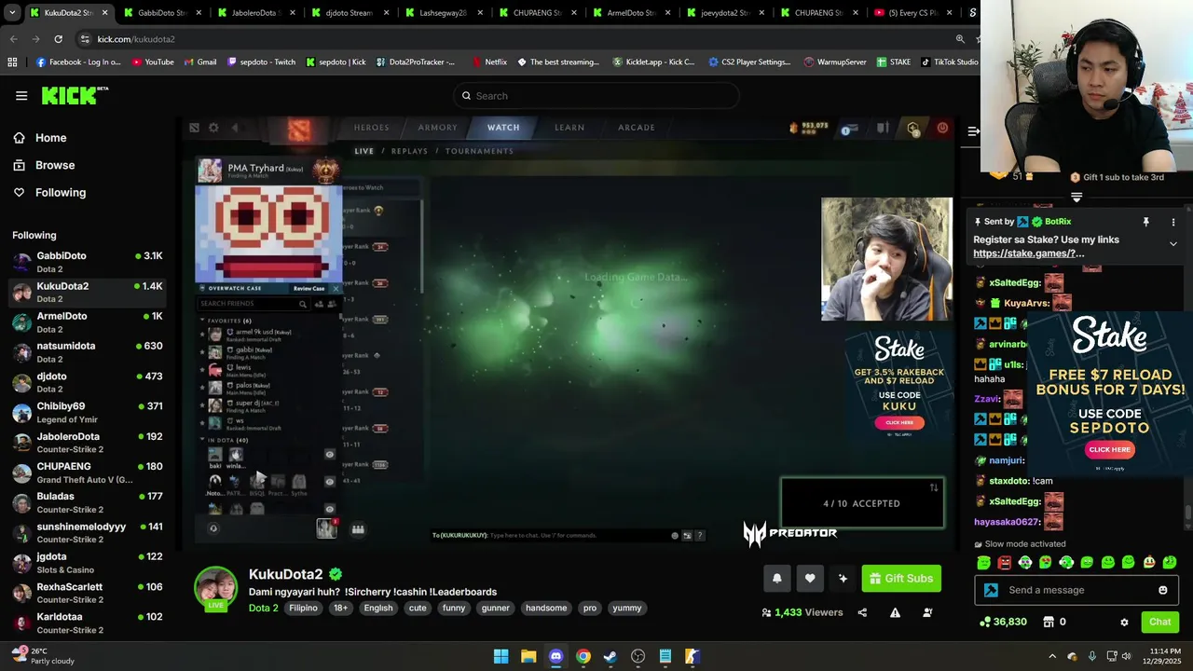The width and height of the screenshot is (1193, 671).
Task: Open Buladas channel in Following list
Action: click(x=87, y=502)
